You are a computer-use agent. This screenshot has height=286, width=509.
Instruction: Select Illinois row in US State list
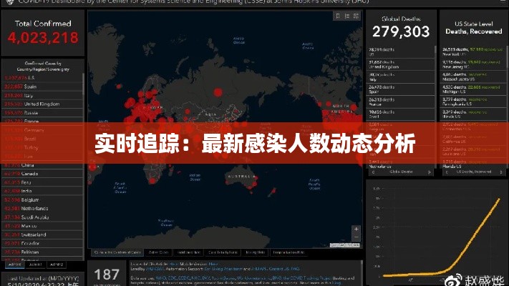472,114
